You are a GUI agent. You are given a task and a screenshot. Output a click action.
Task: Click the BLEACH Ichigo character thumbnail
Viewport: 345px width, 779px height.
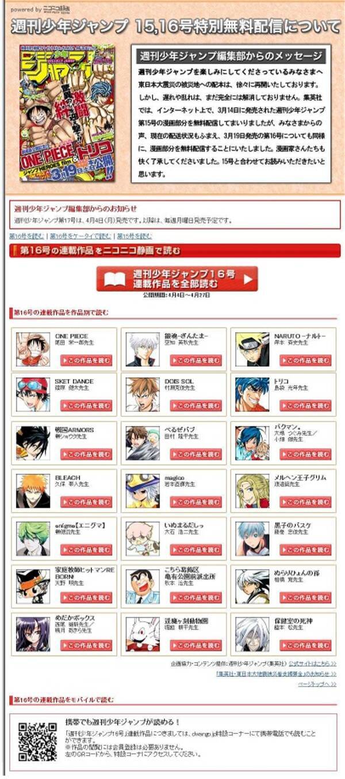click(33, 491)
